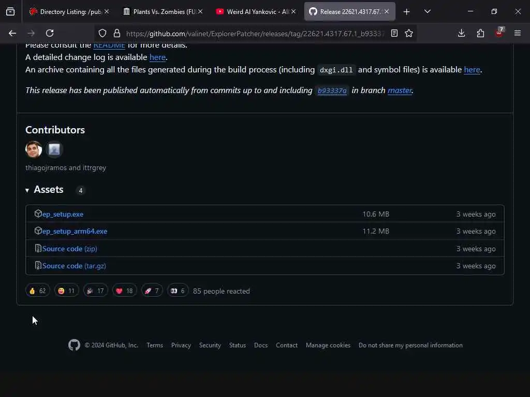The height and width of the screenshot is (397, 530).
Task: Toggle eyes reaction with 6
Action: click(x=178, y=291)
